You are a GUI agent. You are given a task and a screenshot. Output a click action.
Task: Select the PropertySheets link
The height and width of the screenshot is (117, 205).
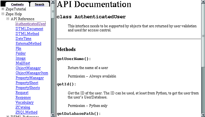click(28, 88)
